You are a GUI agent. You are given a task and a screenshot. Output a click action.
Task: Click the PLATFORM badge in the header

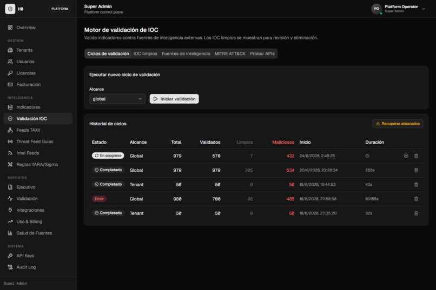tap(60, 9)
